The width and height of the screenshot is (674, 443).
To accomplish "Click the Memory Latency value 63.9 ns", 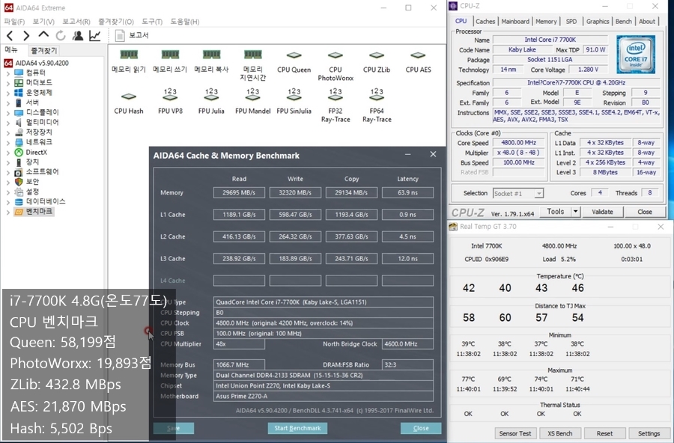I will (x=407, y=192).
